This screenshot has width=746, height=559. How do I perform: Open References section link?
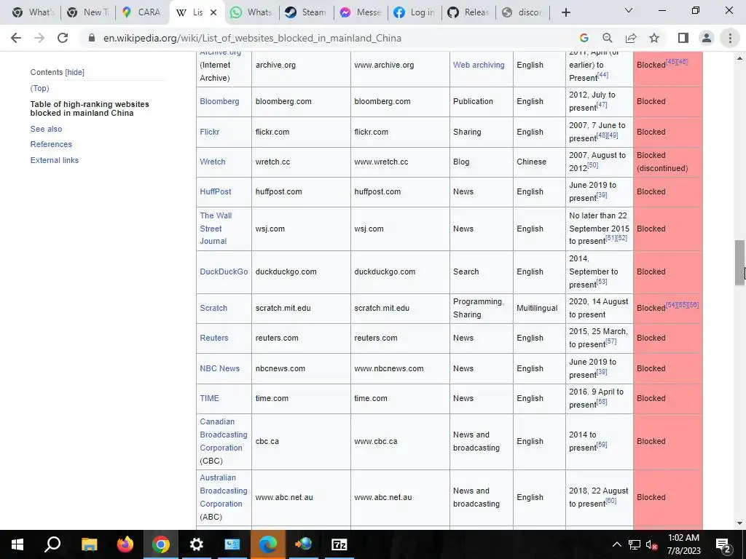[x=51, y=145]
